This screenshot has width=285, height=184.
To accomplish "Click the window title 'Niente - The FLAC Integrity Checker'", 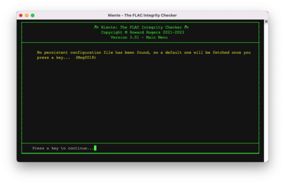I will pyautogui.click(x=142, y=15).
